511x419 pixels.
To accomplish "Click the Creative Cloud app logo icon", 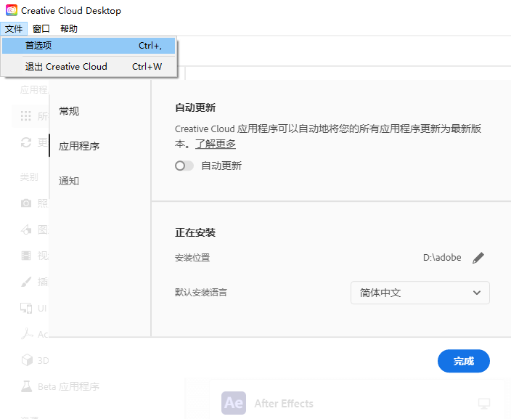I will pos(12,10).
